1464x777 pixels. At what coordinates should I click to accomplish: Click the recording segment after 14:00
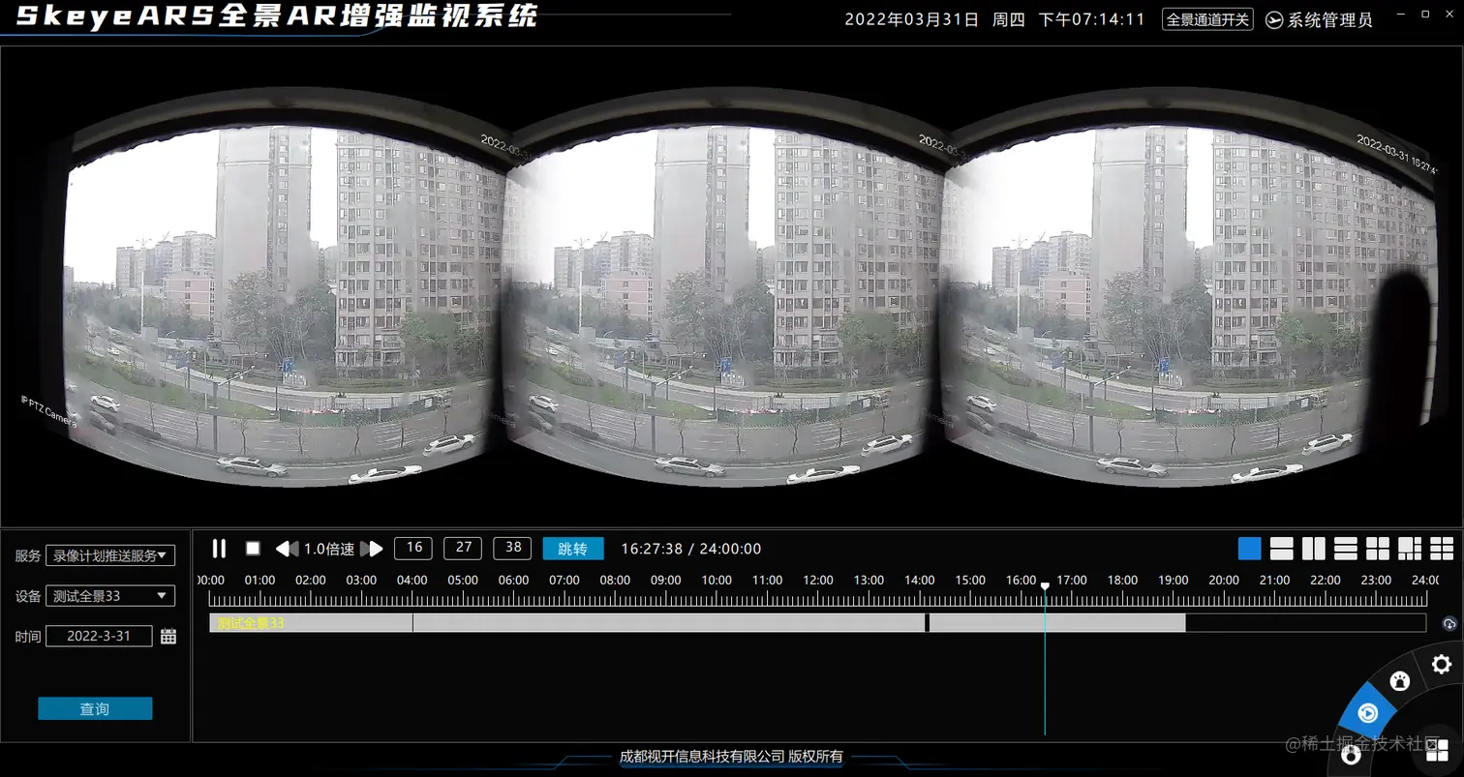(1057, 623)
